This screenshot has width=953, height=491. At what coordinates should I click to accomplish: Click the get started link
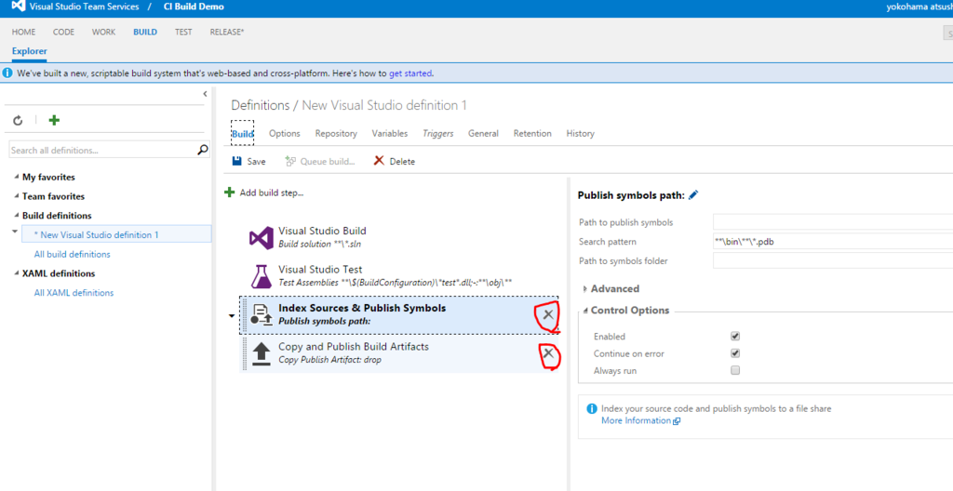[410, 73]
